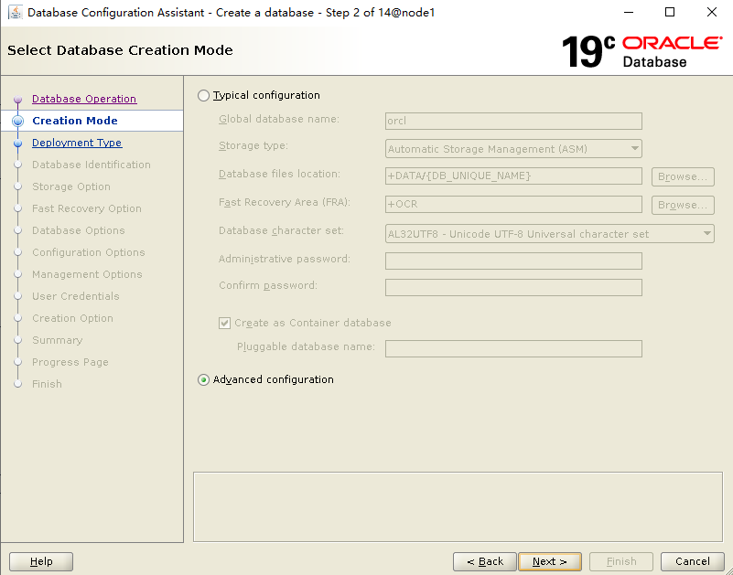Close the Database Configuration Assistant window
This screenshot has height=575, width=733.
pos(712,12)
